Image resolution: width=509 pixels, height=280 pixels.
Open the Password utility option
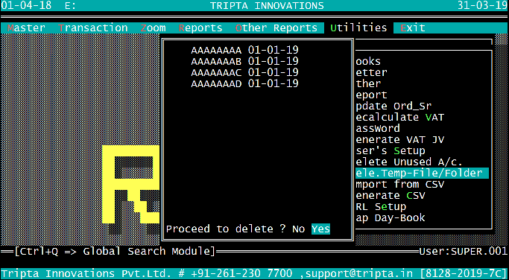378,128
